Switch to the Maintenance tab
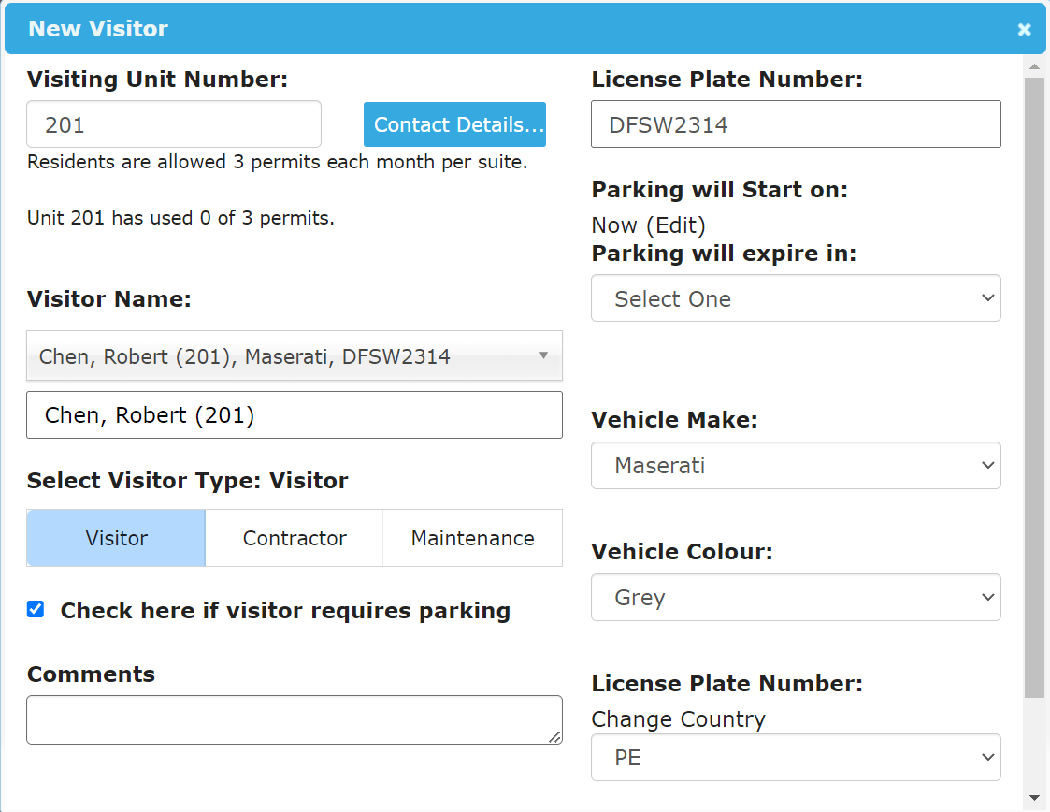This screenshot has width=1050, height=812. [x=472, y=538]
